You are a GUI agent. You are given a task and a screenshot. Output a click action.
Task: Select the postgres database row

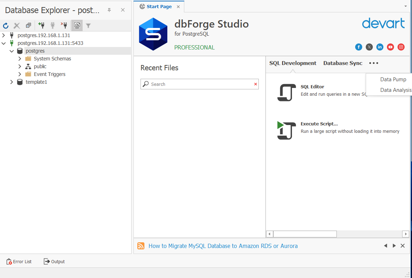tap(35, 51)
